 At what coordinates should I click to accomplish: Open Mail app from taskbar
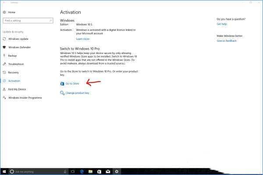pos(108,171)
